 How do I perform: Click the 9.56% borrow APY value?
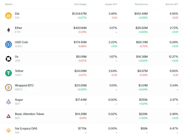pos(174,71)
